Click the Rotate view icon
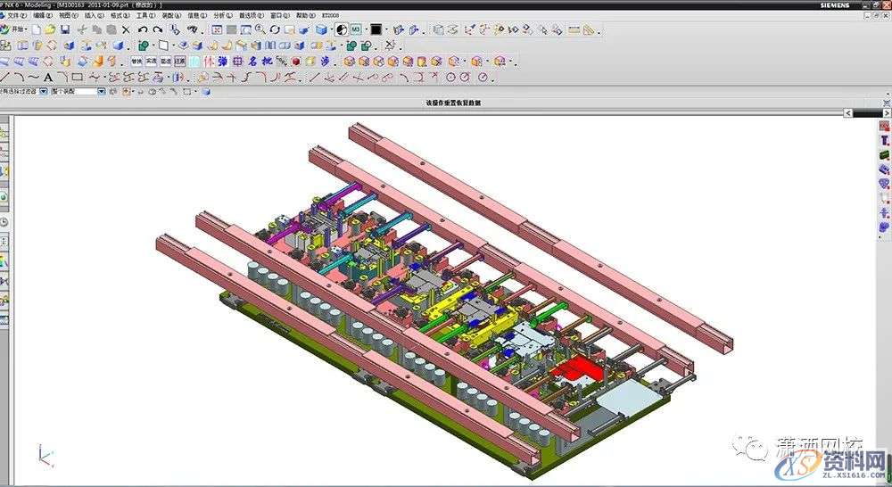The height and width of the screenshot is (487, 892). 275,29
